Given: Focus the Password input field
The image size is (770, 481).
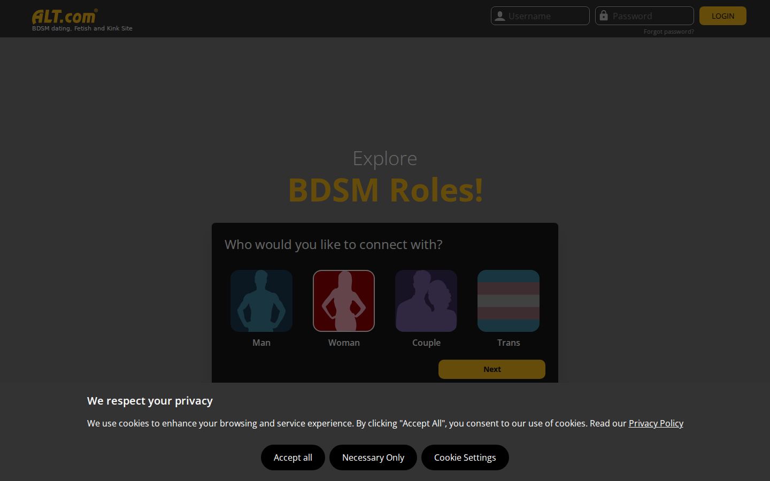Looking at the screenshot, I should (644, 16).
